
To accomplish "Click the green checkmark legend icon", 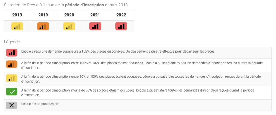I will [12, 92].
